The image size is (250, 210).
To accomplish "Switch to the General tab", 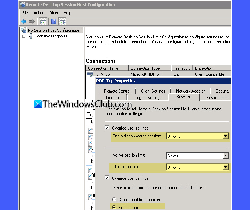I will pyautogui.click(x=113, y=98).
